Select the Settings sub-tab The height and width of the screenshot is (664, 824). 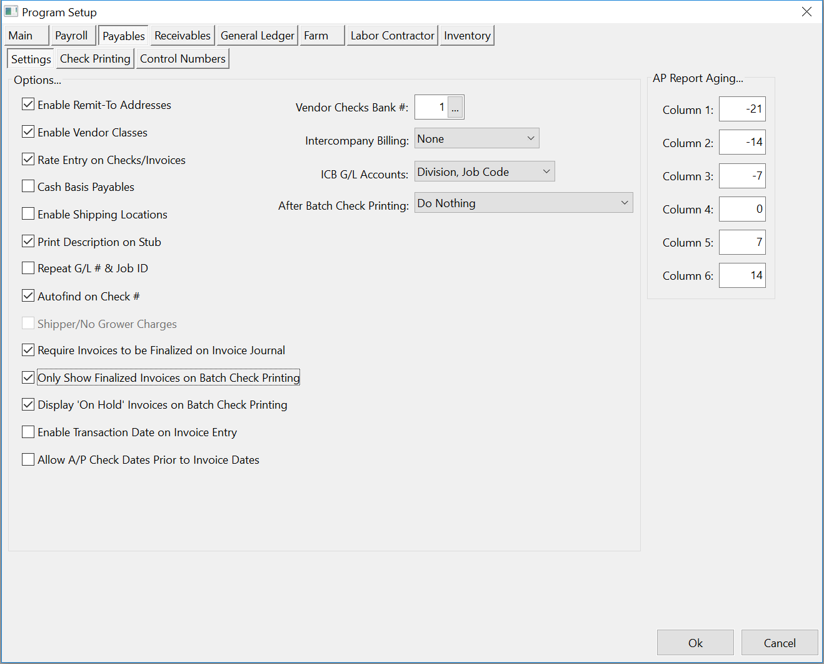click(x=31, y=59)
